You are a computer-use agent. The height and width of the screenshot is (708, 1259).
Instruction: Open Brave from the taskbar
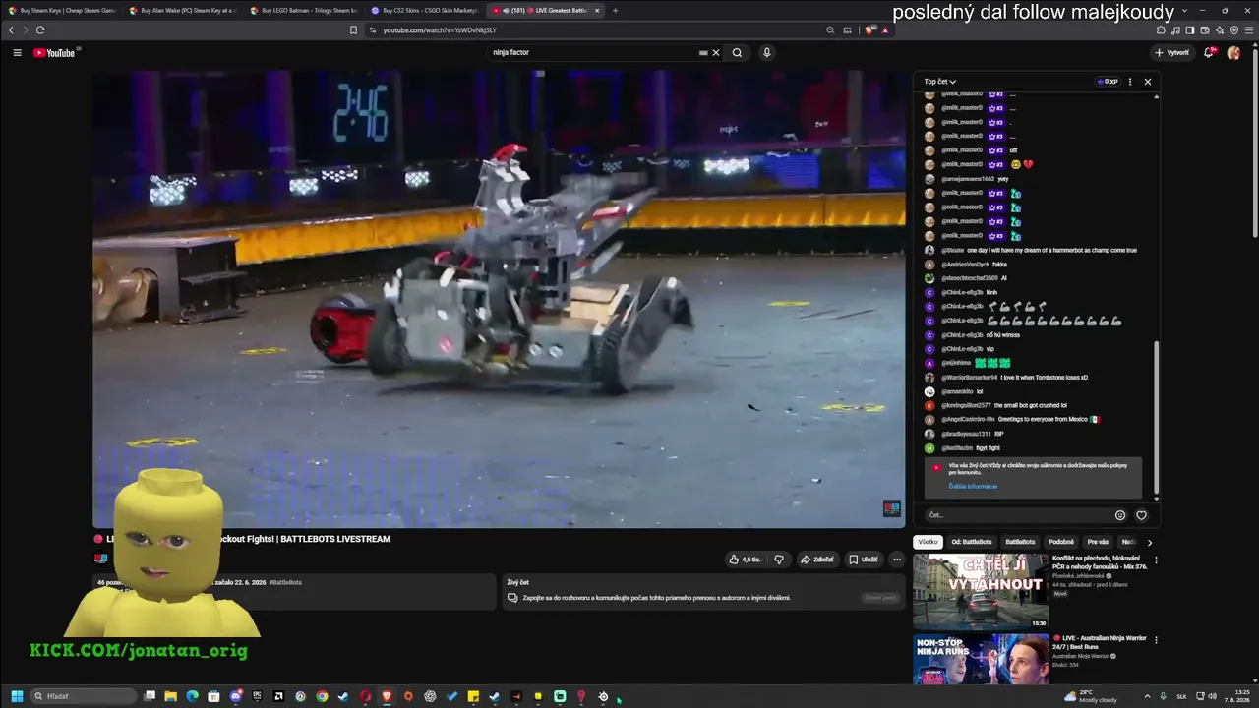[387, 696]
